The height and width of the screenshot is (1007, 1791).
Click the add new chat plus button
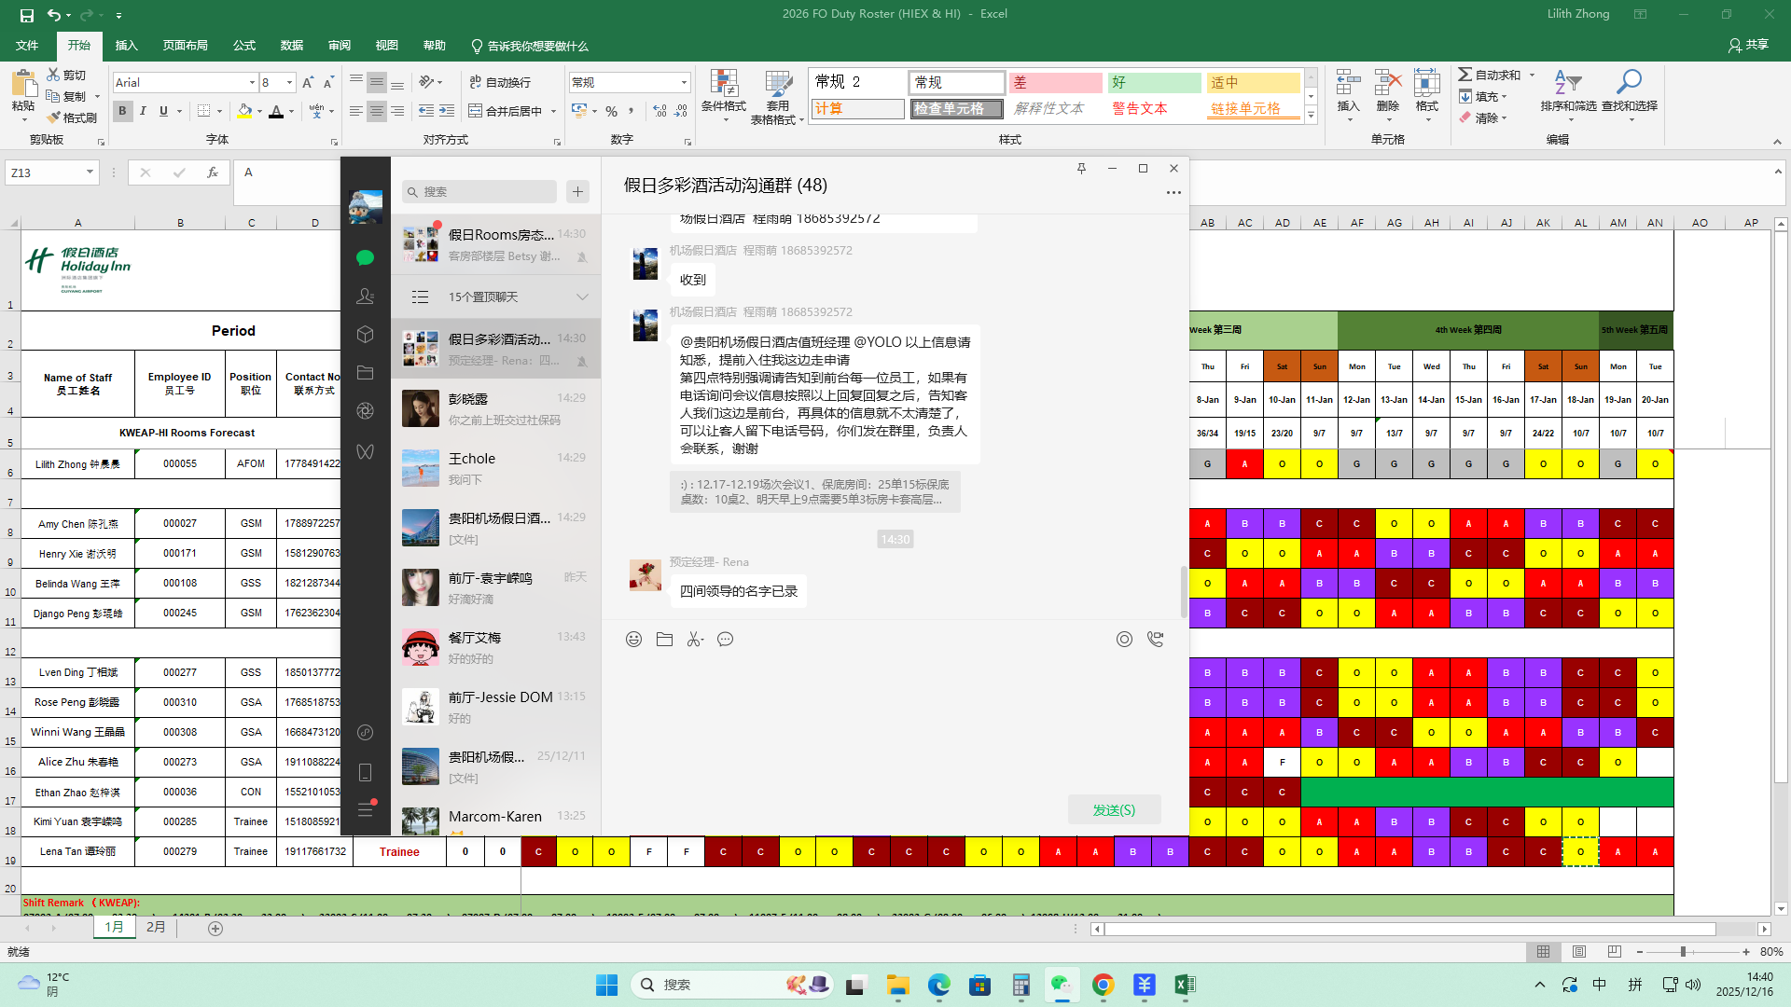tap(577, 192)
